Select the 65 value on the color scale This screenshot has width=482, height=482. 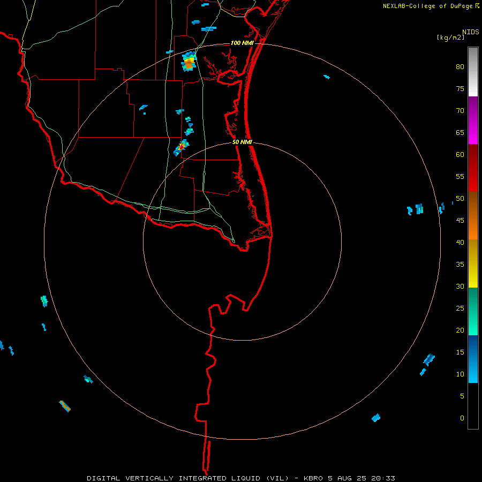[460, 132]
